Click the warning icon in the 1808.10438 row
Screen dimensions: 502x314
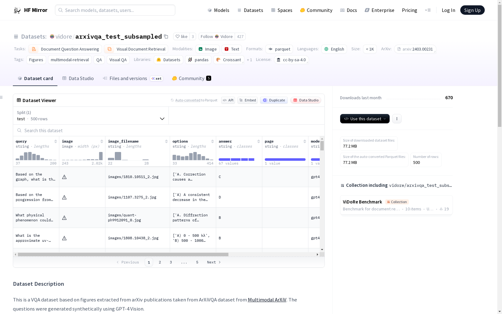[64, 238]
